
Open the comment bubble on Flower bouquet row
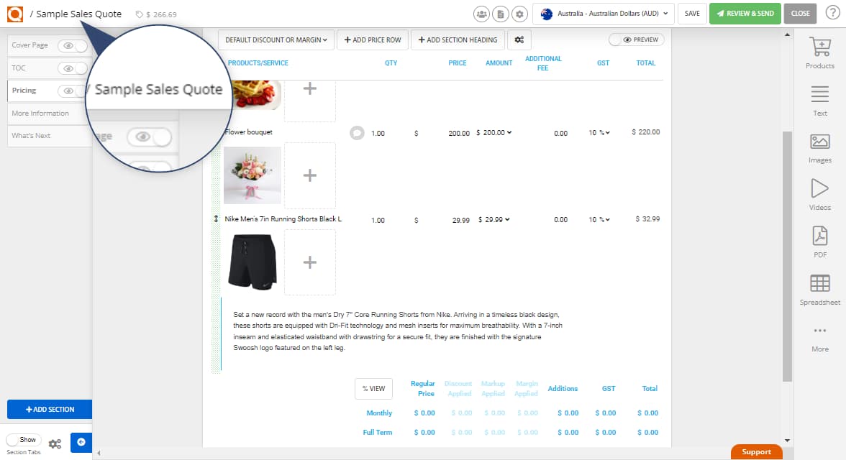[x=357, y=132]
